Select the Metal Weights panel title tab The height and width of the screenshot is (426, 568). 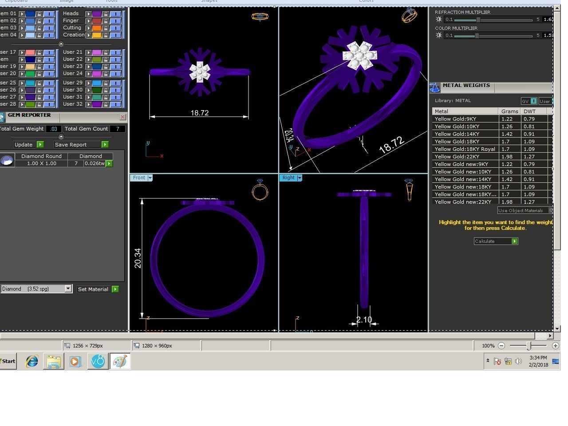(466, 86)
